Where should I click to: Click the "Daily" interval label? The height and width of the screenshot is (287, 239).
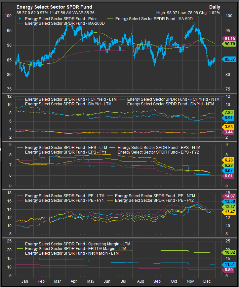pos(215,7)
